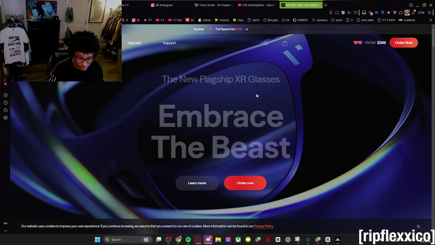Open the clips bookmark
Viewport: 435px width, 245px height.
238,20
